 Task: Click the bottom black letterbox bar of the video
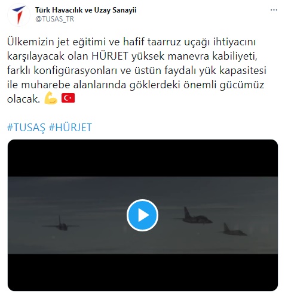[143, 273]
